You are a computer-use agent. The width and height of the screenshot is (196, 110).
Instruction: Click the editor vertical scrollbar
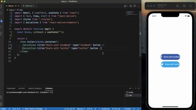(x=140, y=34)
